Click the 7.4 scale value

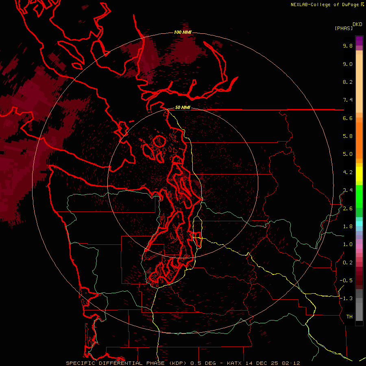348,100
